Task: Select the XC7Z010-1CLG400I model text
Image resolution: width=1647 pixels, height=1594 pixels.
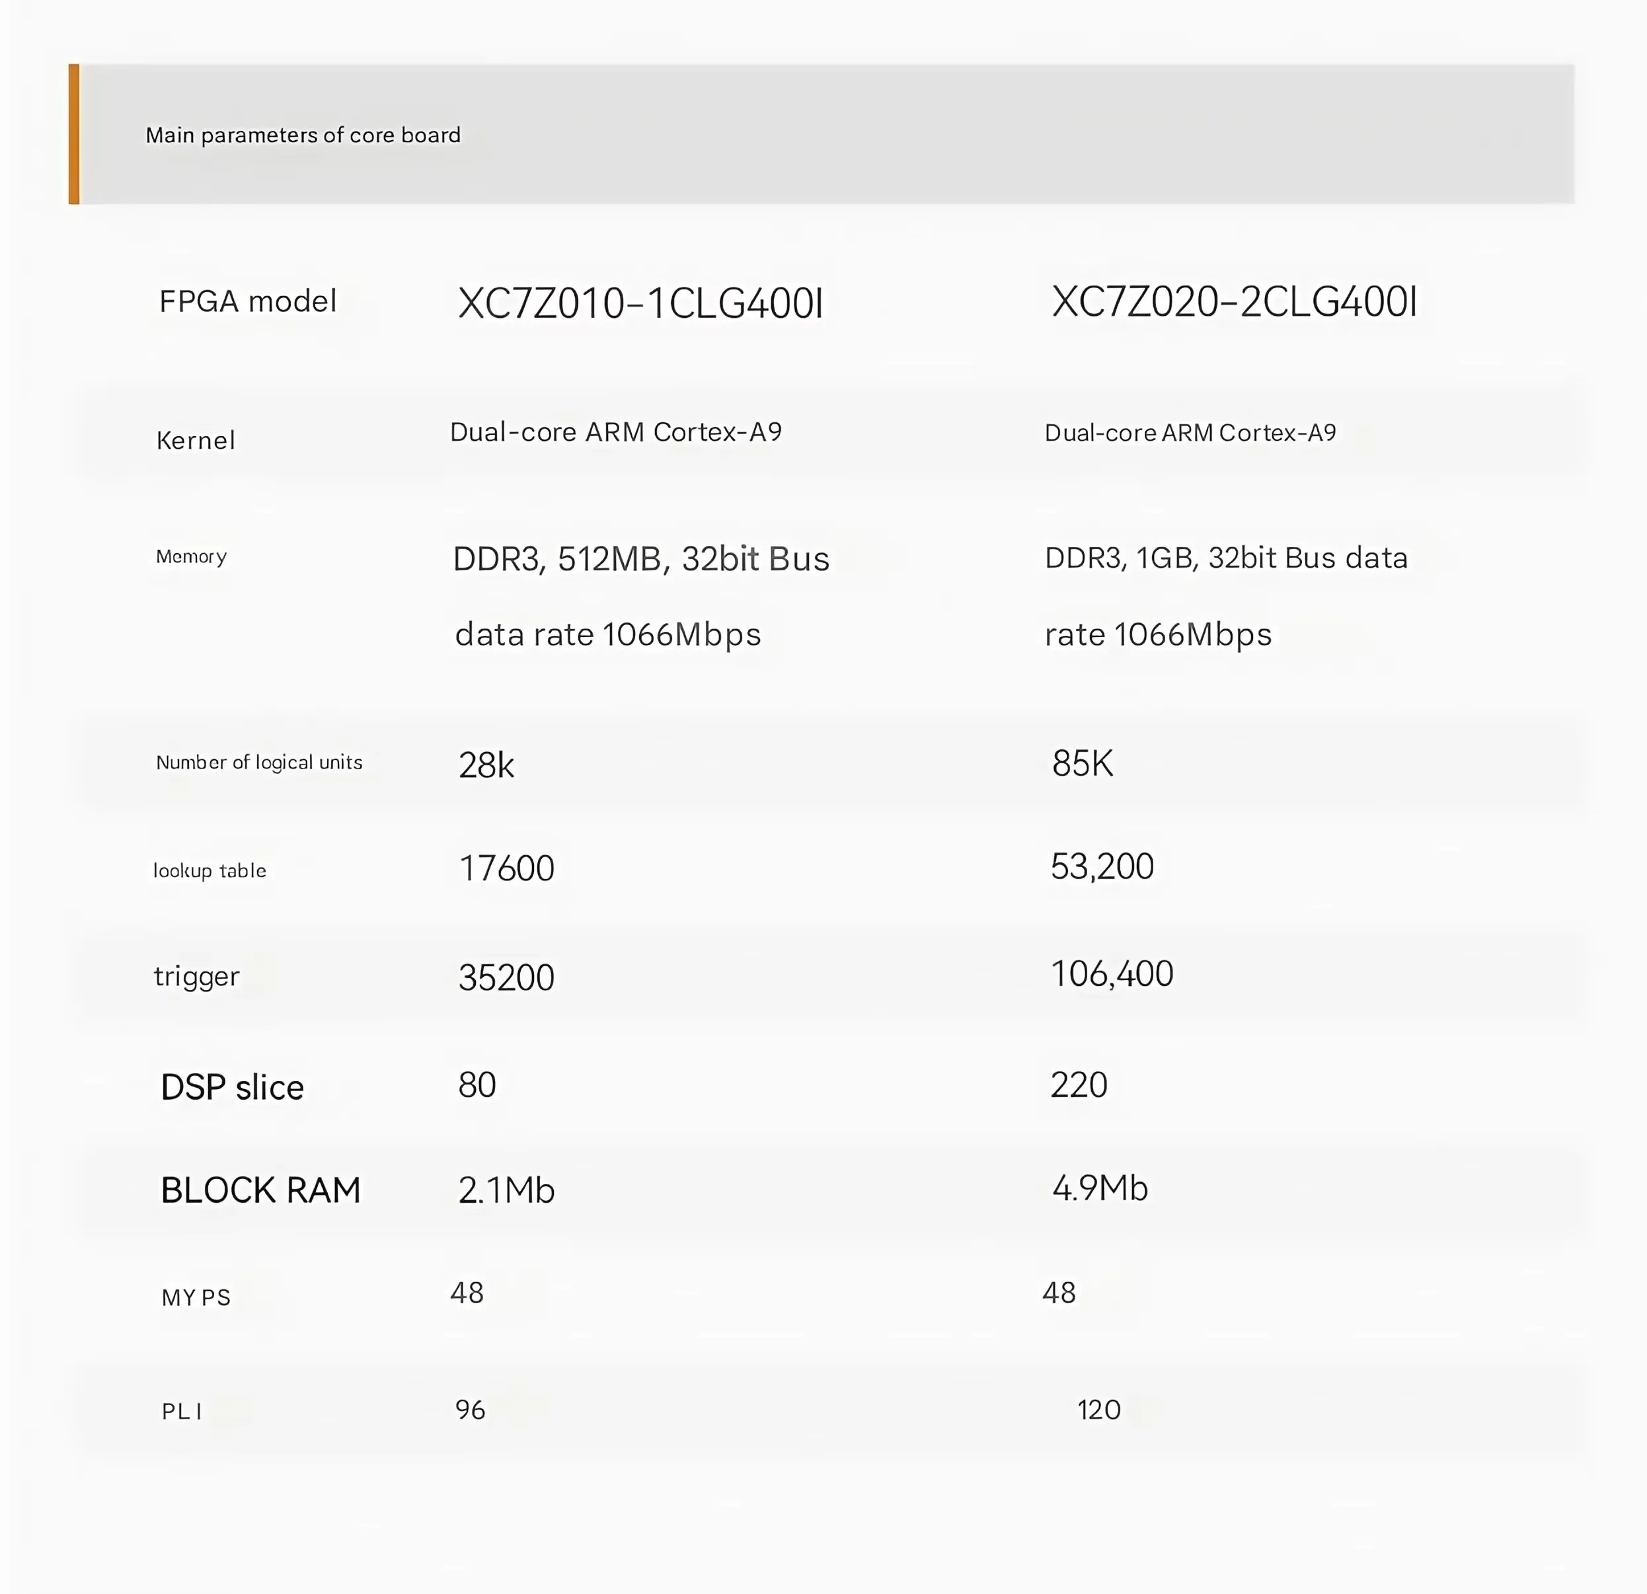Action: (x=641, y=303)
